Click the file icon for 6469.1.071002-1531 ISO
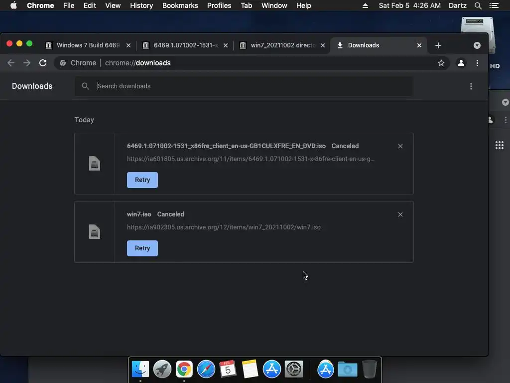This screenshot has height=383, width=510. [x=95, y=164]
